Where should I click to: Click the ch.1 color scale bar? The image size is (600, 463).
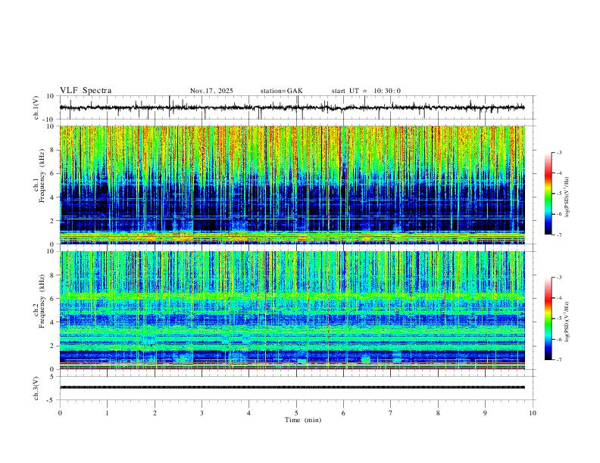point(548,194)
